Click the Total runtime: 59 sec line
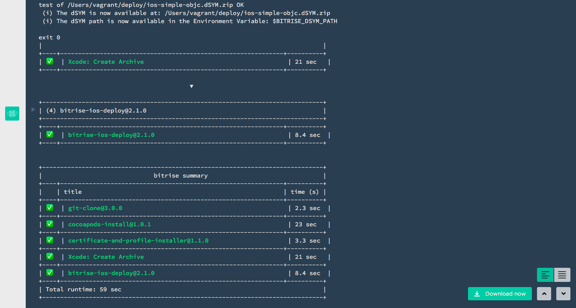The height and width of the screenshot is (308, 576). pos(84,290)
